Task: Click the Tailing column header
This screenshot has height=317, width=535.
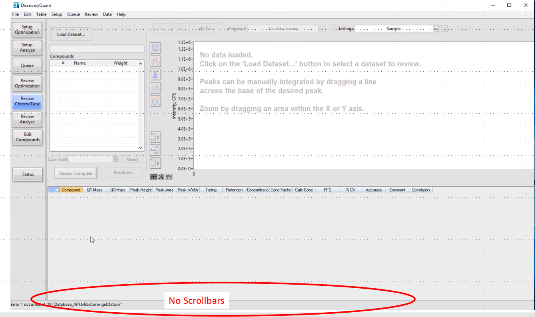Action: [211, 190]
